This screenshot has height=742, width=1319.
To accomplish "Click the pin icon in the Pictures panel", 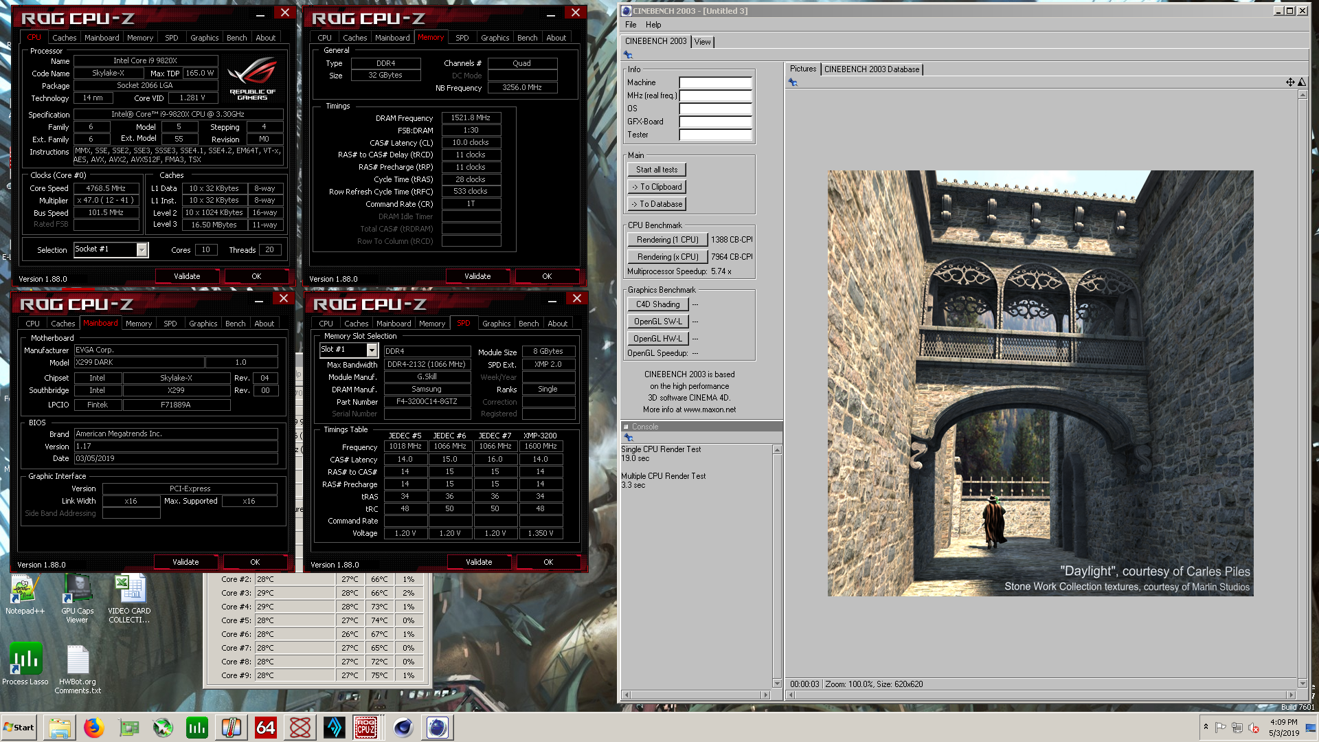I will coord(793,82).
